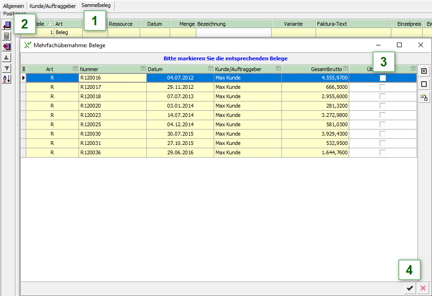Click the A-Z sort icon
The width and height of the screenshot is (432, 296).
(x=7, y=79)
